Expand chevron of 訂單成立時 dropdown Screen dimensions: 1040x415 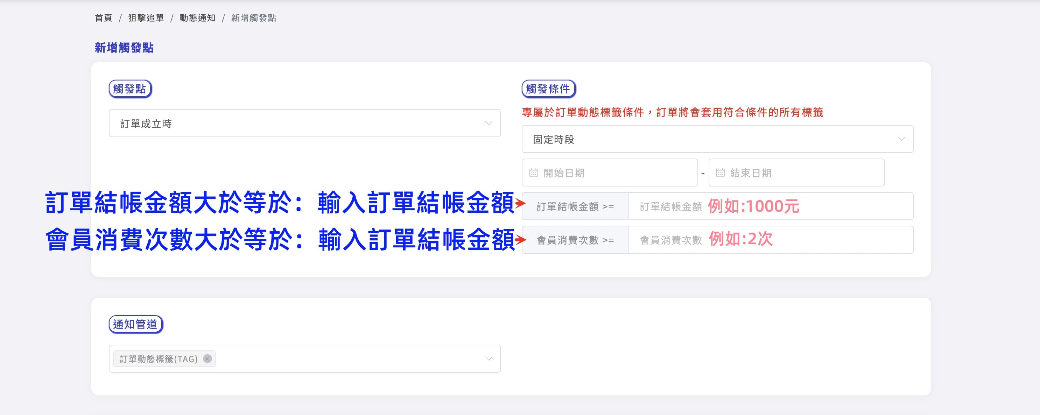click(489, 123)
